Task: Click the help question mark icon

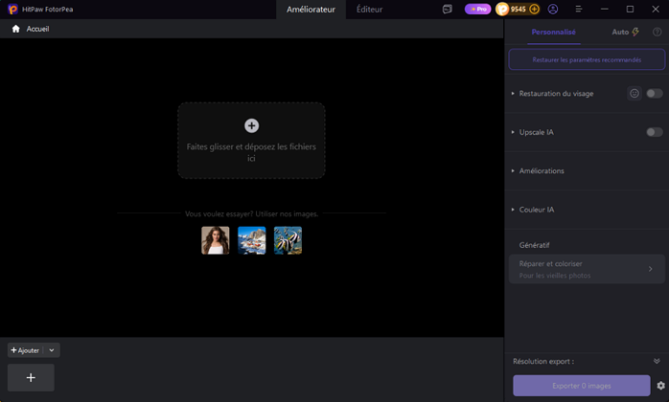Action: point(657,32)
